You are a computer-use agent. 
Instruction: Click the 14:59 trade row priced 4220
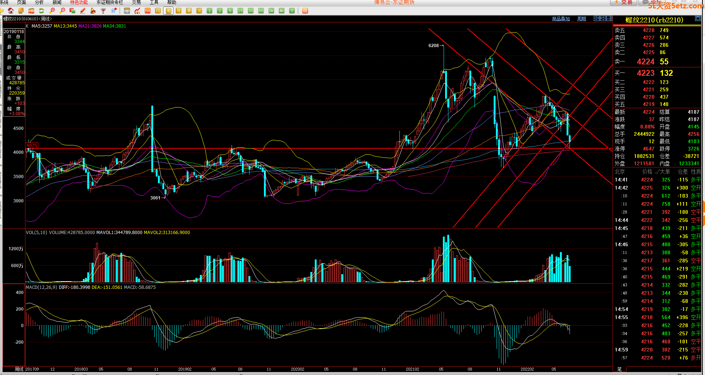657,350
